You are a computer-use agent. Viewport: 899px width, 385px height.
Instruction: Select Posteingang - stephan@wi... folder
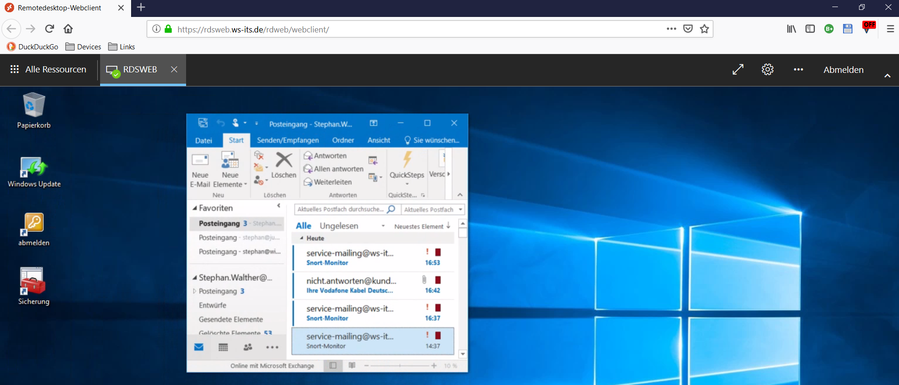coord(237,251)
